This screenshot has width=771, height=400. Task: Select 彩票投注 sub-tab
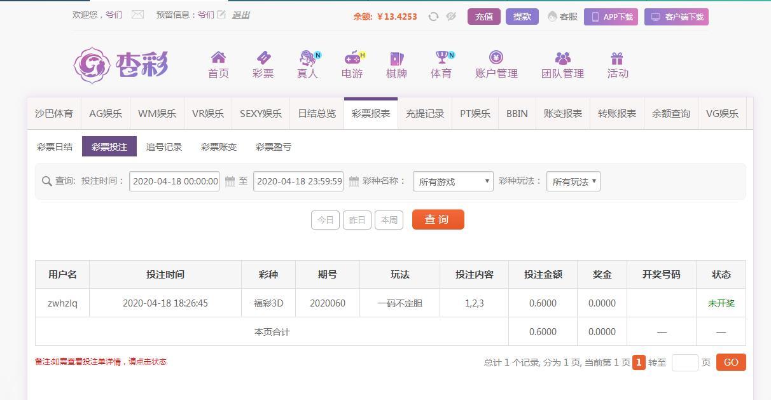(109, 147)
